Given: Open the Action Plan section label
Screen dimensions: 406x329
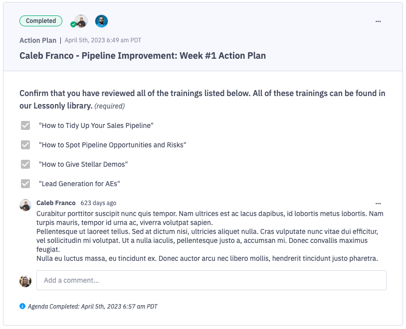Looking at the screenshot, I should (37, 40).
